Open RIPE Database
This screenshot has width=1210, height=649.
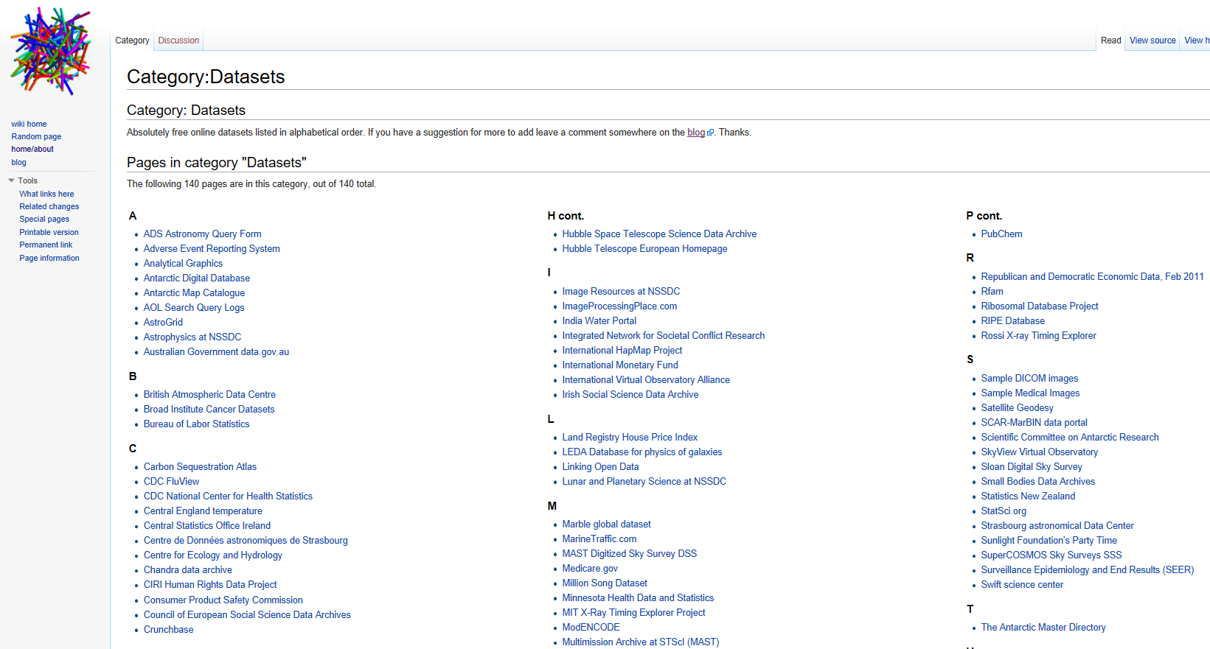point(1012,320)
